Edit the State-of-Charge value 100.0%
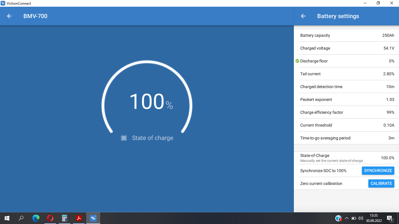Viewport: 399px width, 224px height. [x=387, y=158]
